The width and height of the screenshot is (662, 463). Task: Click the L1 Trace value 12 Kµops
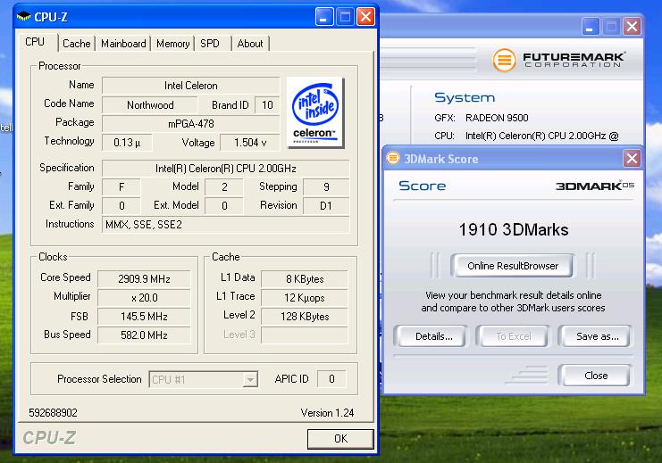pos(305,298)
